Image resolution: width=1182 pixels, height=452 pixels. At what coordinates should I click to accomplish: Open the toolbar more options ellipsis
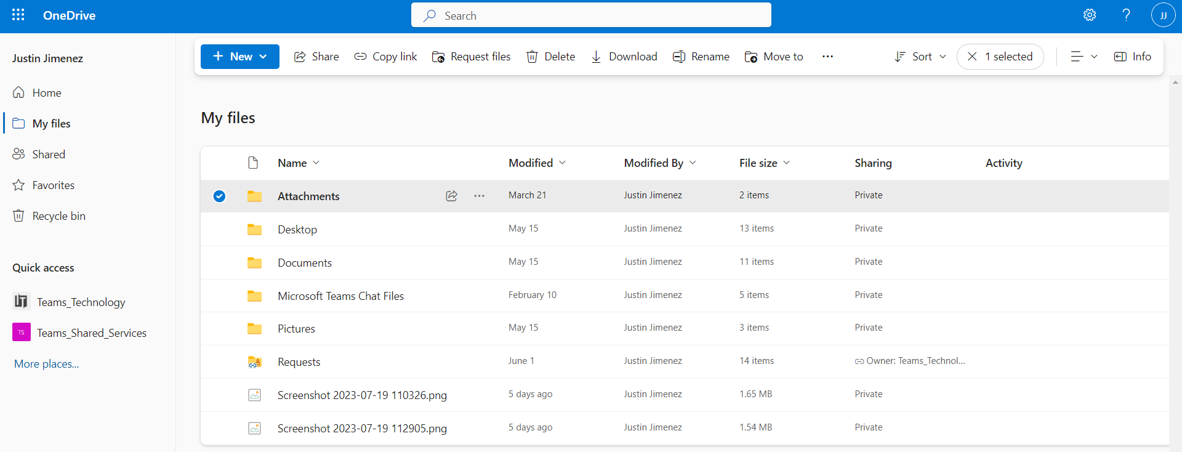point(827,57)
